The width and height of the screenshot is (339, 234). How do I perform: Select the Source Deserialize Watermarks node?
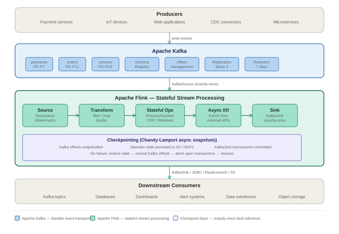pos(45,115)
